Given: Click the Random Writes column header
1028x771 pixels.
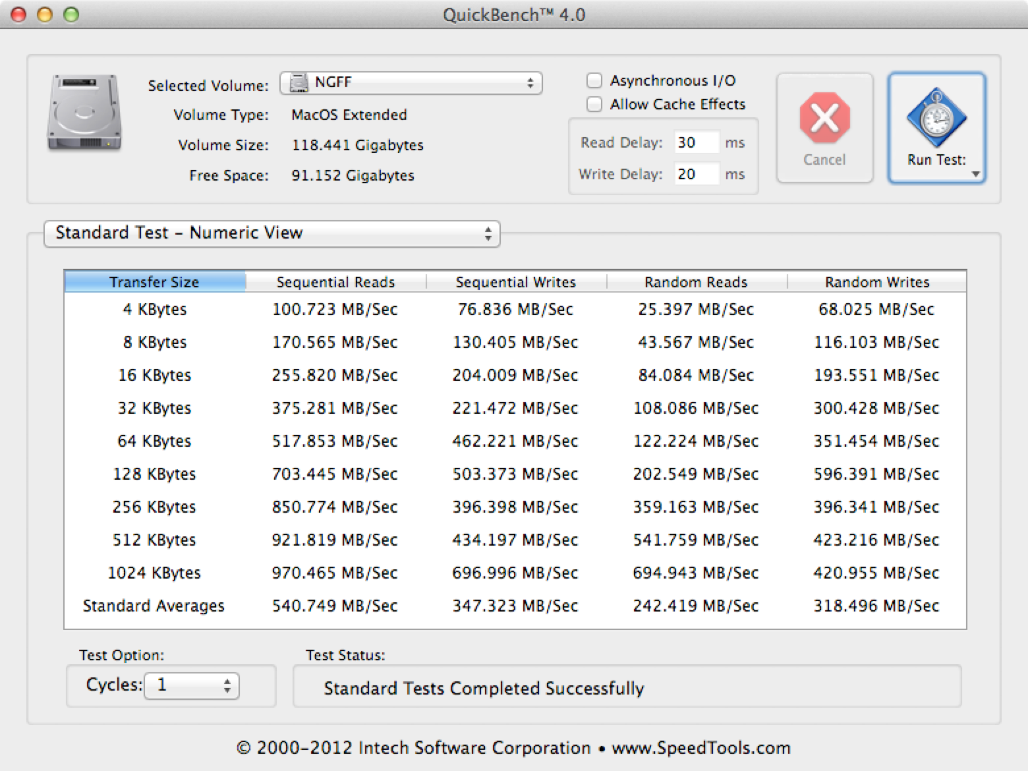Looking at the screenshot, I should click(x=876, y=282).
